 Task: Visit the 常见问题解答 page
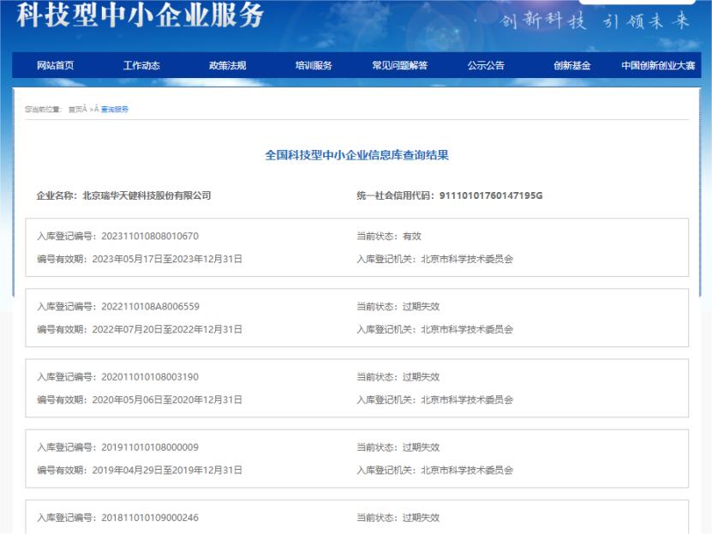tap(400, 65)
